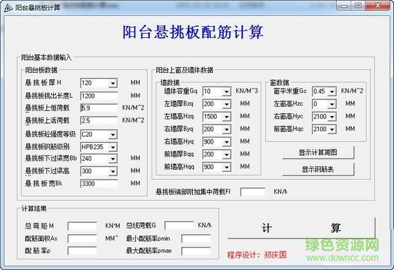Open the 右窗高Hyc dropdown
The height and width of the screenshot is (270, 394).
pos(332,117)
